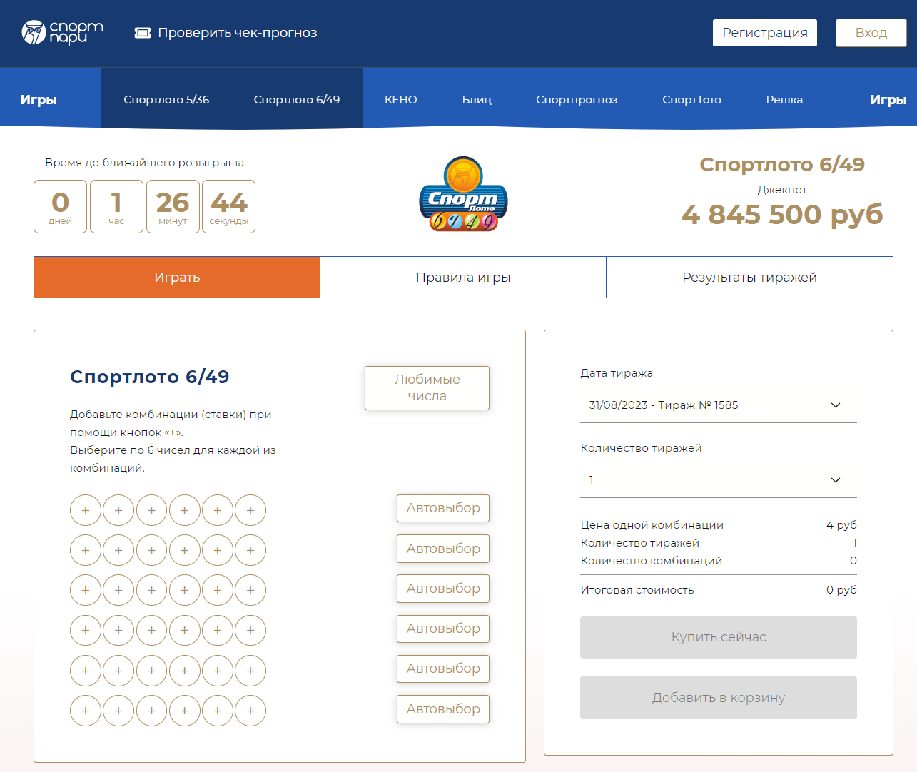This screenshot has height=772, width=917.
Task: Click third plus circle in first combination row
Action: pos(151,510)
